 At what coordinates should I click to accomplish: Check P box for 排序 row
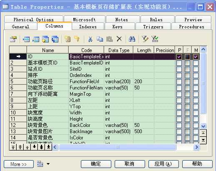179,75
